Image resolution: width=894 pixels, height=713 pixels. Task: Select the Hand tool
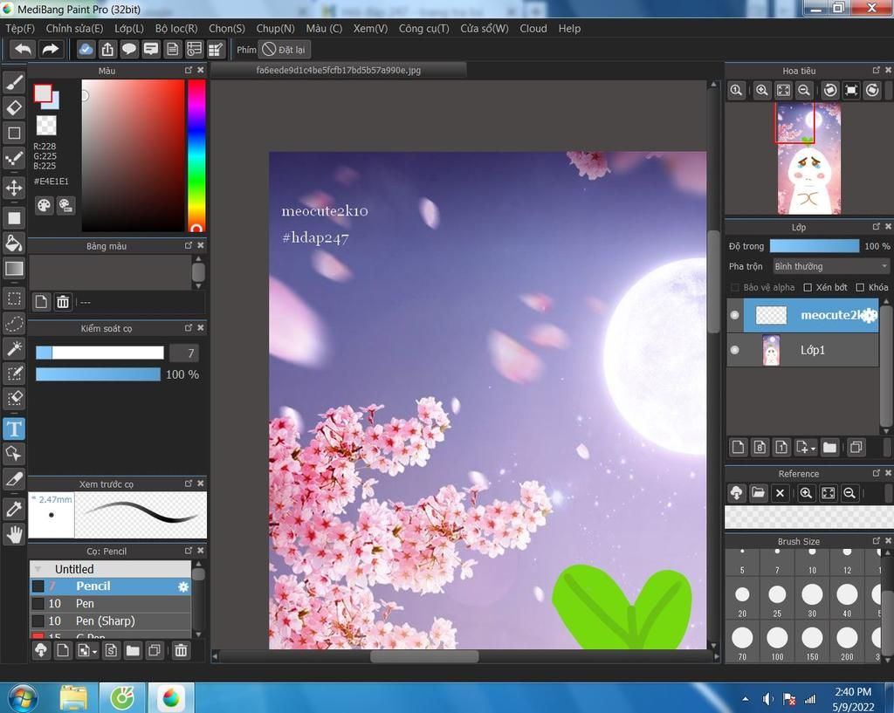click(14, 534)
